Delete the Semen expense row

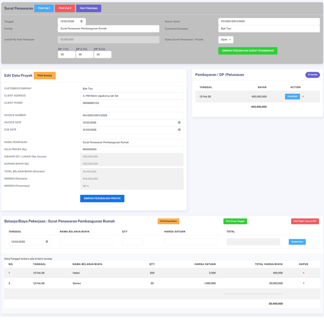[303, 283]
